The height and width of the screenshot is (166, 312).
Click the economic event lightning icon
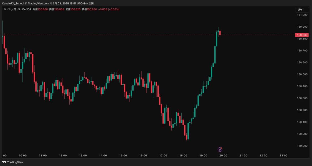220,149
